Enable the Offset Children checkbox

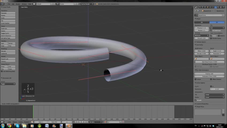coord(211,79)
